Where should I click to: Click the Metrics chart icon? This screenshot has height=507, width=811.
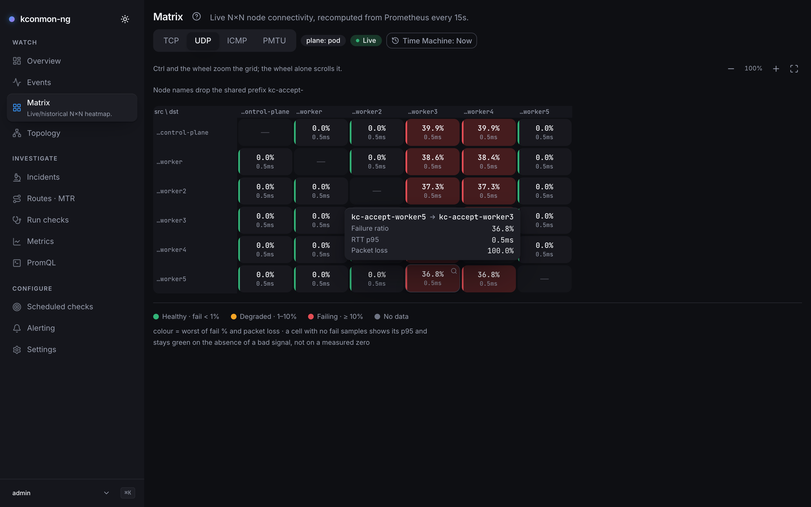point(17,241)
